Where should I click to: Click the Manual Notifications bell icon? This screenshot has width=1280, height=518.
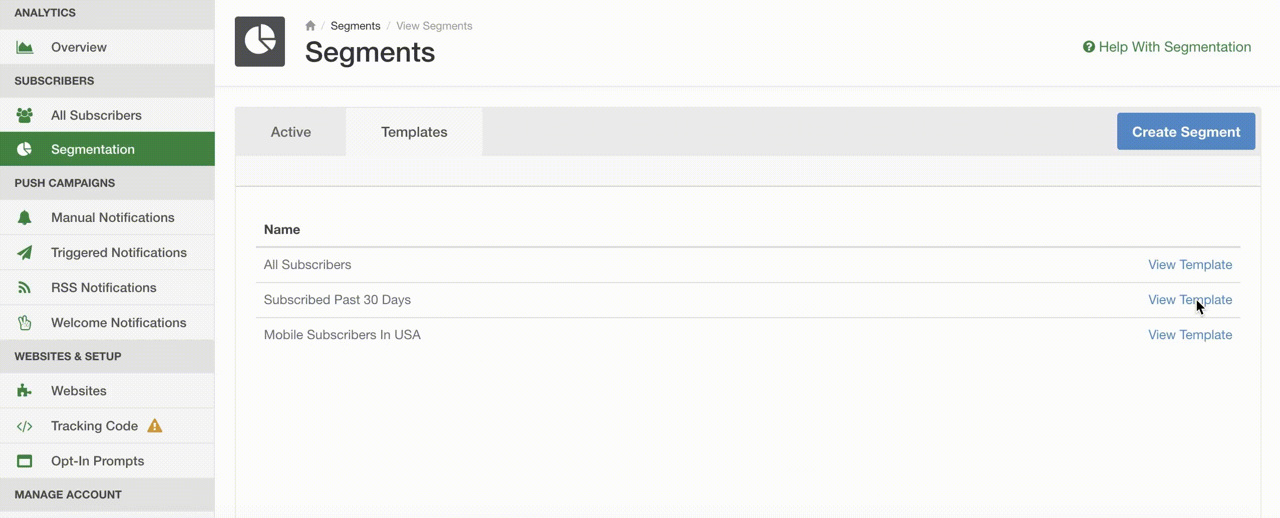point(25,217)
